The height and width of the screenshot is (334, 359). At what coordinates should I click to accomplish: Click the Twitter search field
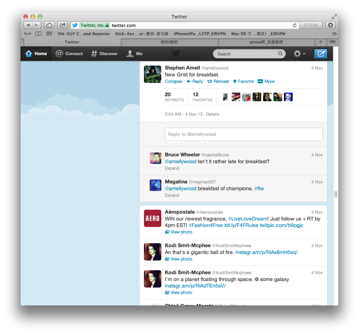[249, 54]
